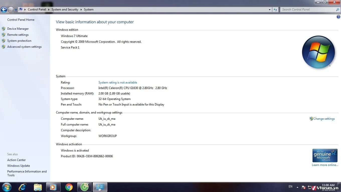
Task: Open Device Manager link
Action: click(18, 29)
